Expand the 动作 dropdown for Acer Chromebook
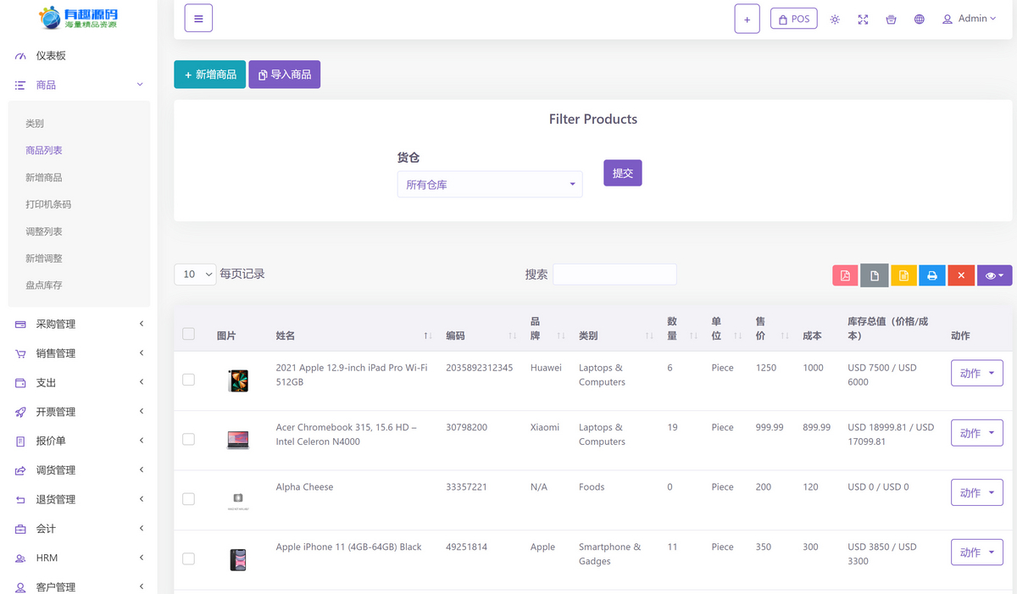This screenshot has width=1017, height=594. tap(976, 433)
